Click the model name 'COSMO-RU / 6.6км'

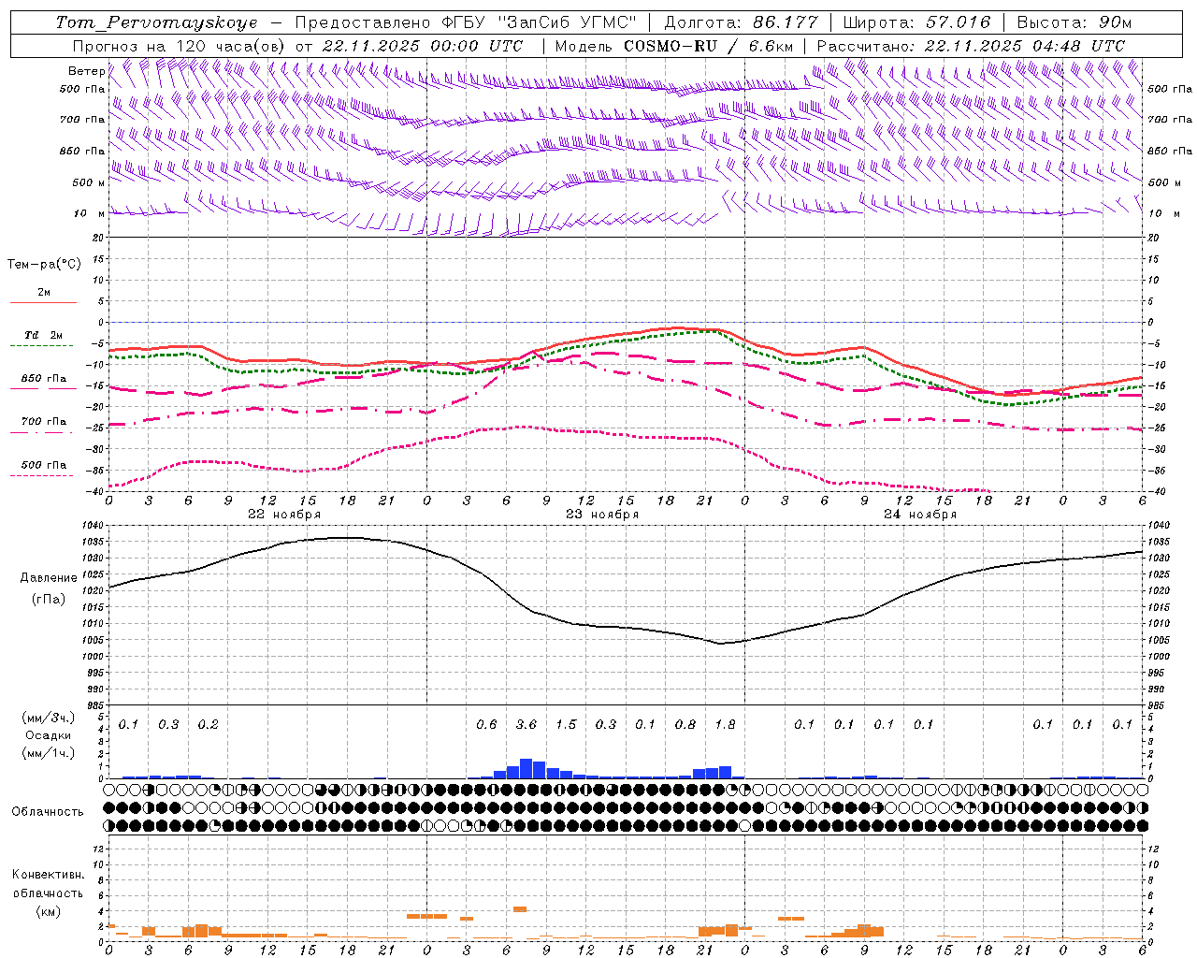[708, 46]
